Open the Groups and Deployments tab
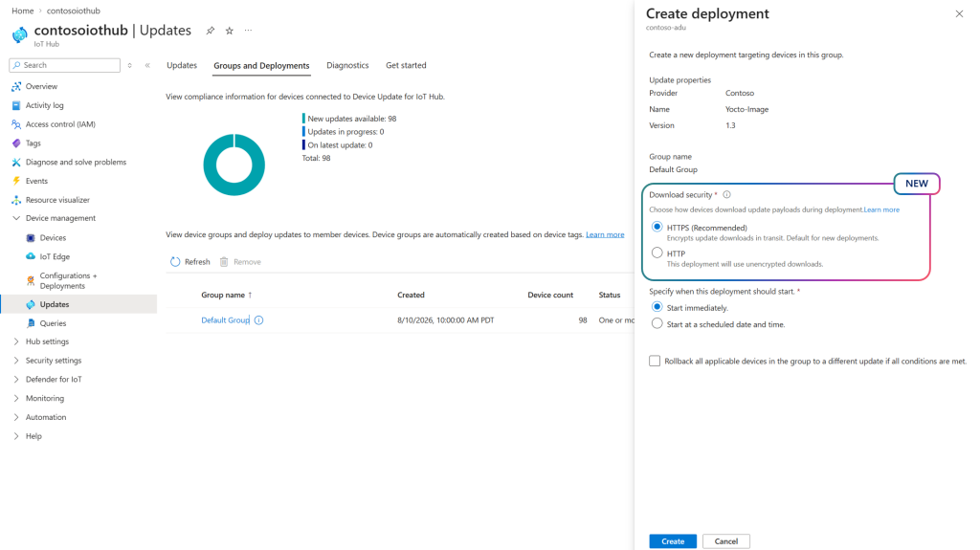Screen dimensions: 980x550 pyautogui.click(x=261, y=66)
